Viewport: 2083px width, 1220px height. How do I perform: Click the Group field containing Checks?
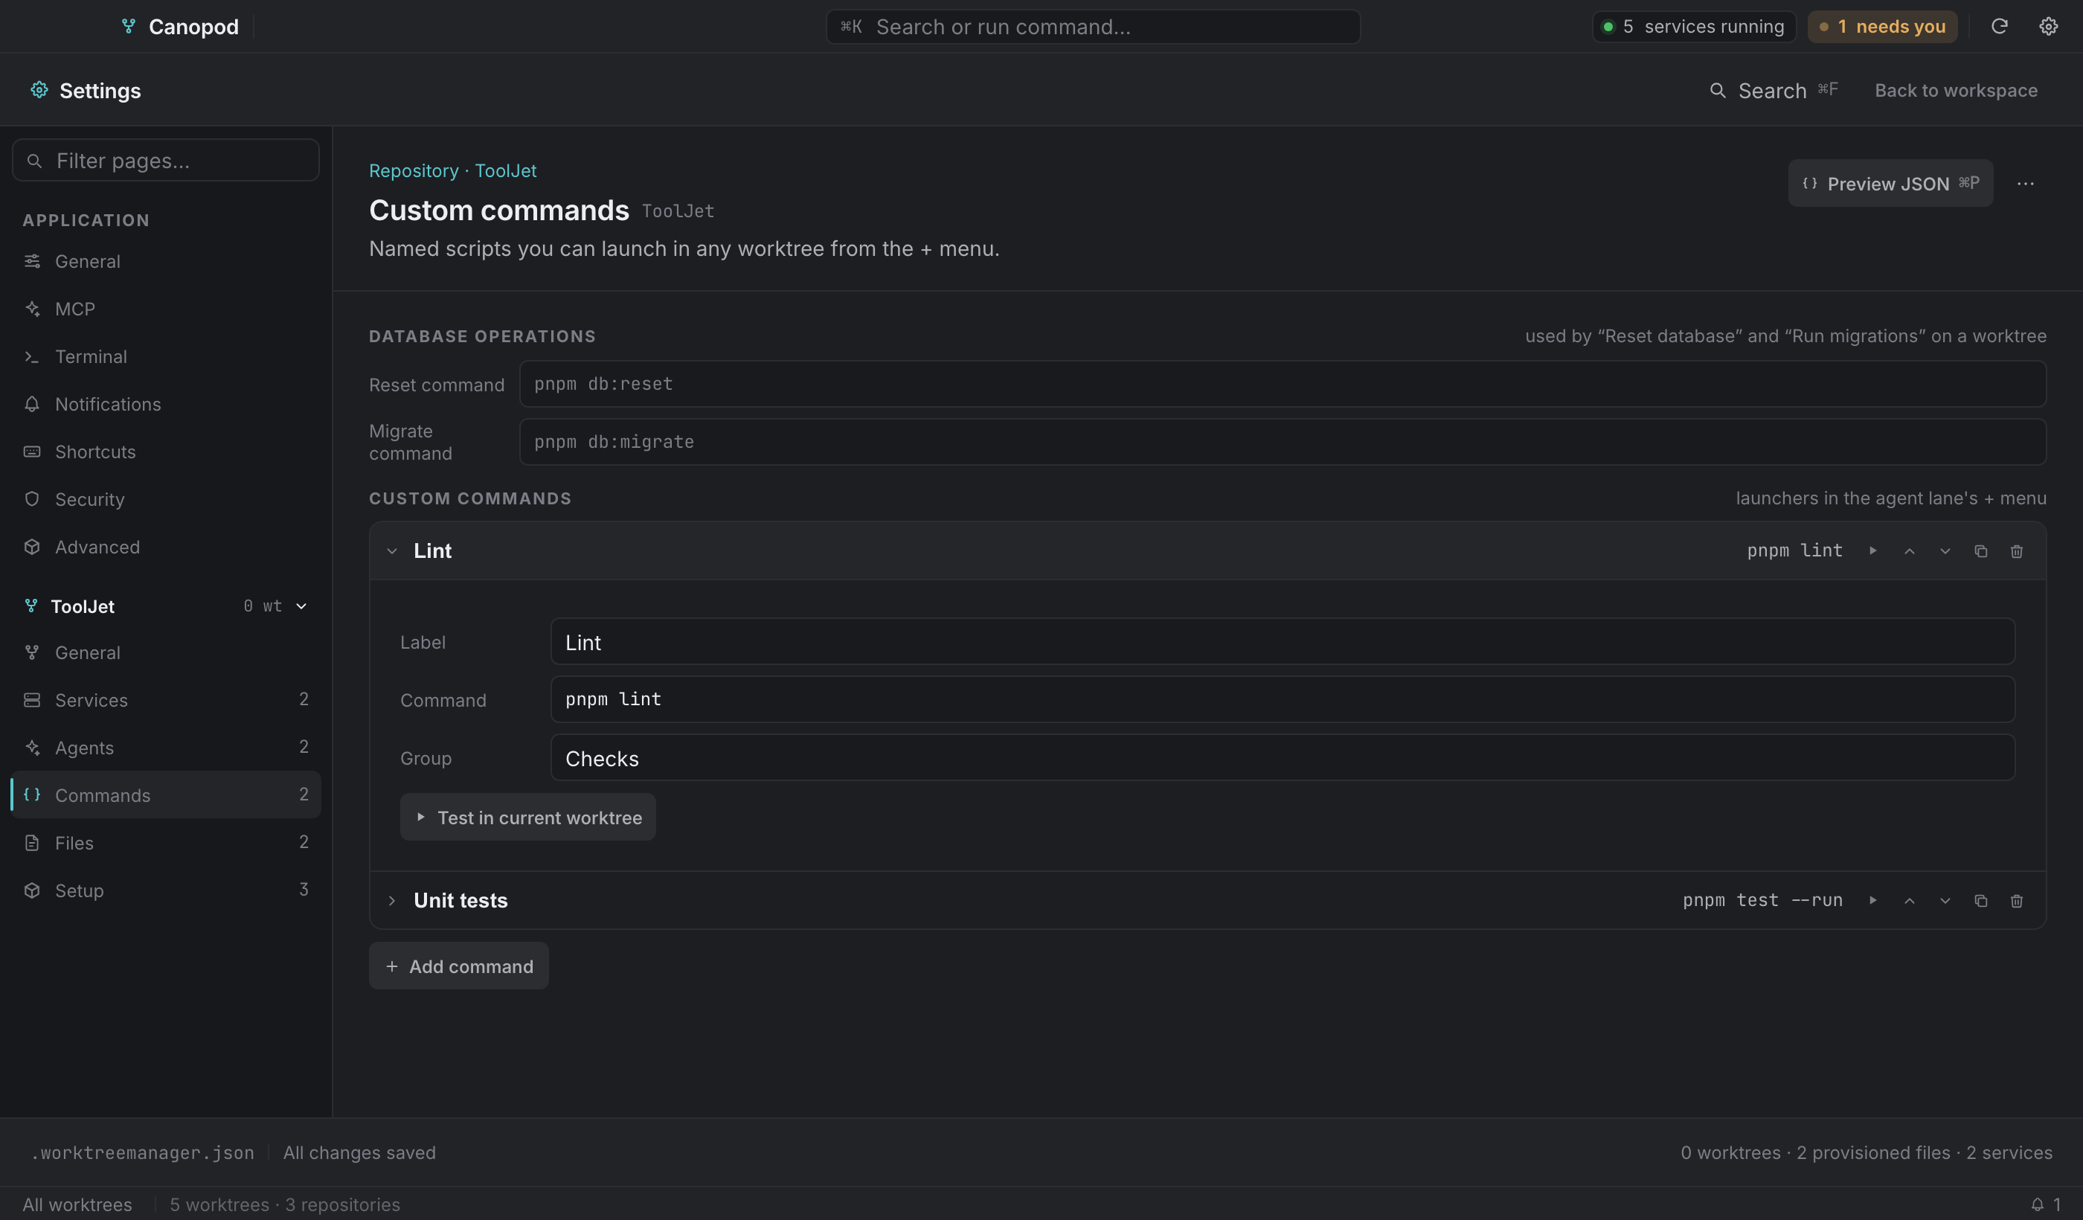pyautogui.click(x=1283, y=758)
